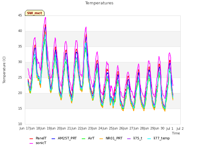
Task: Click the Jun 26 x-axis tick label
Action: coord(118,128)
